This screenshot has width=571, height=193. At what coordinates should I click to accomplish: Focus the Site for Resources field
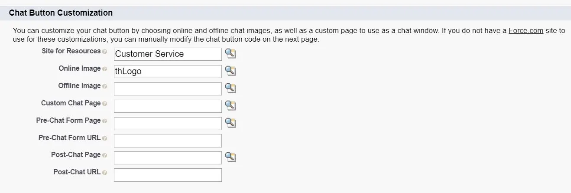[x=168, y=54]
